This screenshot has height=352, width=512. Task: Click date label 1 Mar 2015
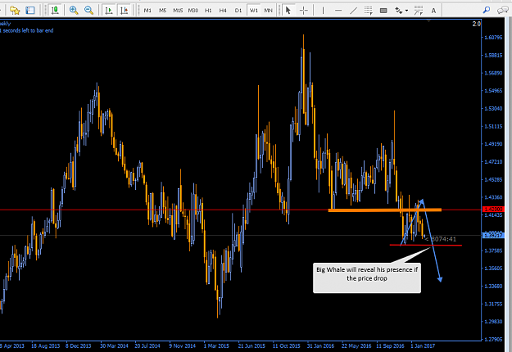click(x=216, y=345)
